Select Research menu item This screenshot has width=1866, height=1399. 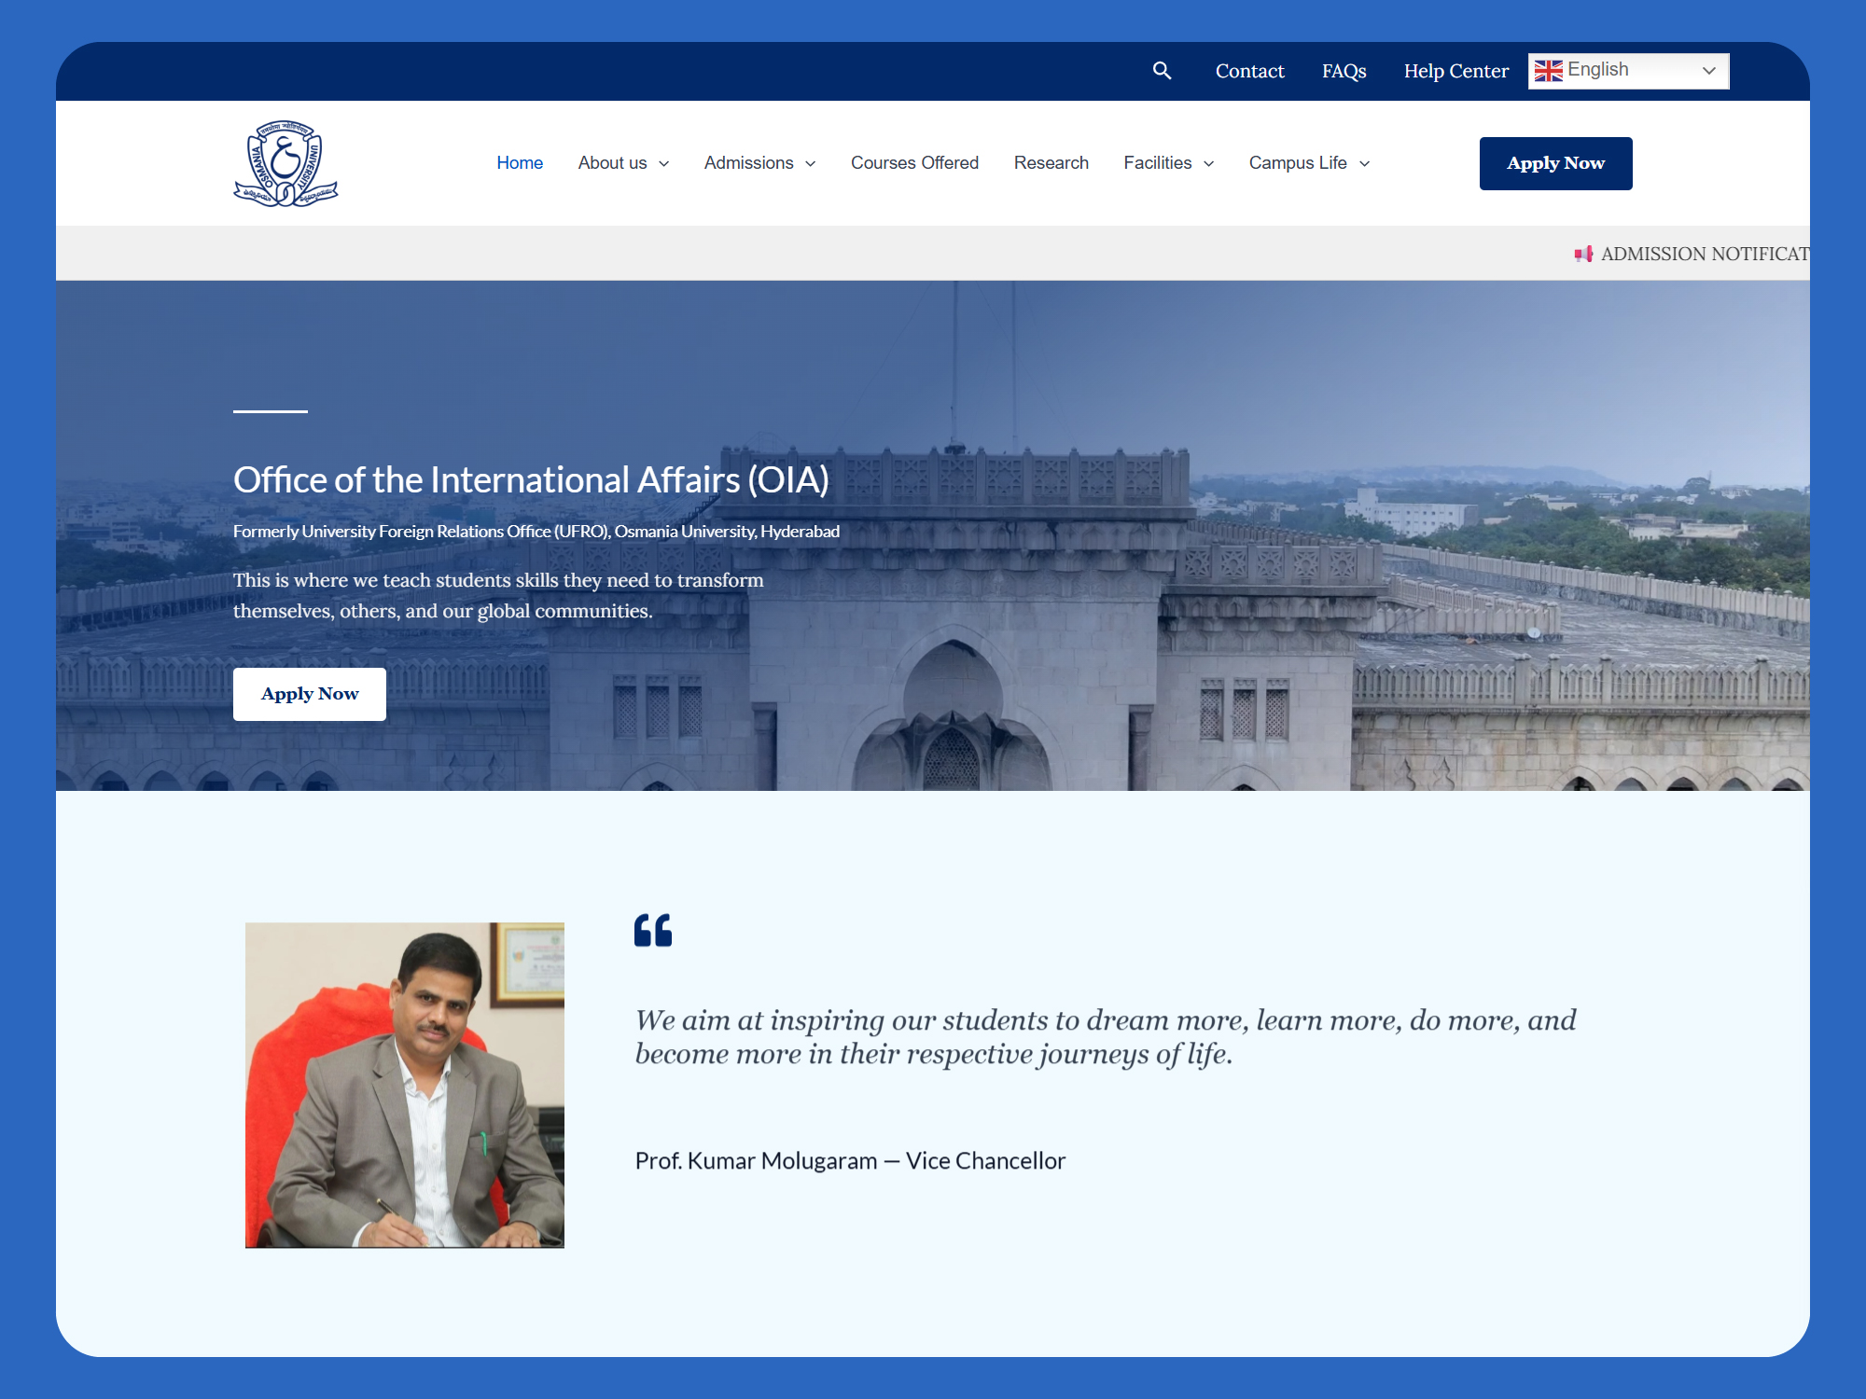click(1051, 163)
